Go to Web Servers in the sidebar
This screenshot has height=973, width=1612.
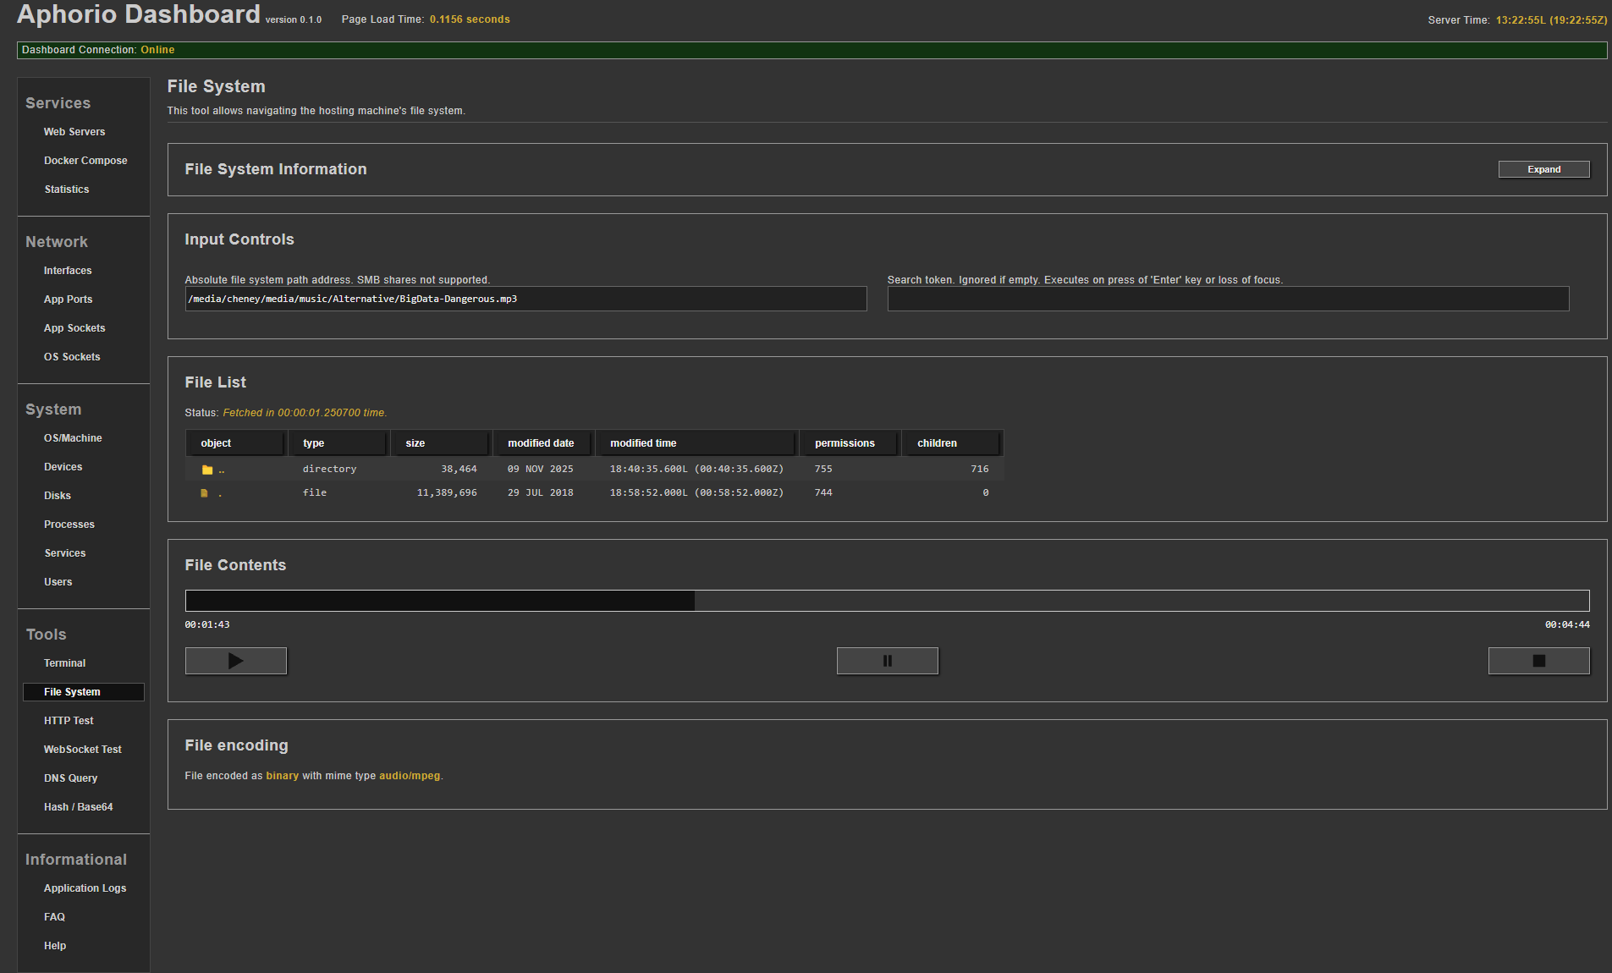[74, 132]
